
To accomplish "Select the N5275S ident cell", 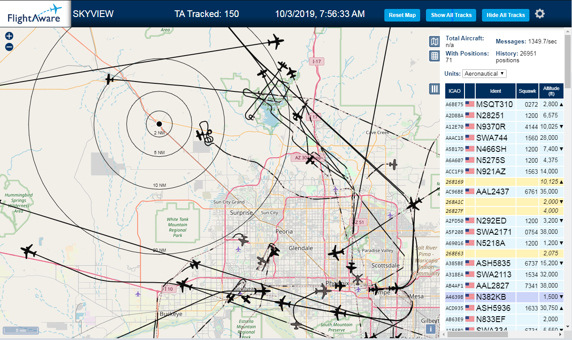I will click(x=495, y=160).
